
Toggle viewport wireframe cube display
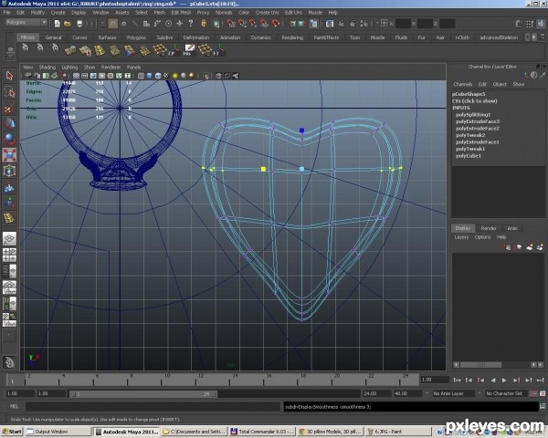[142, 76]
